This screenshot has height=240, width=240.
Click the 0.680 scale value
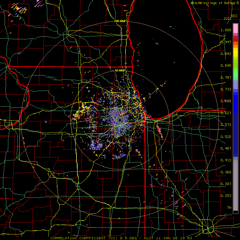[x=226, y=101]
